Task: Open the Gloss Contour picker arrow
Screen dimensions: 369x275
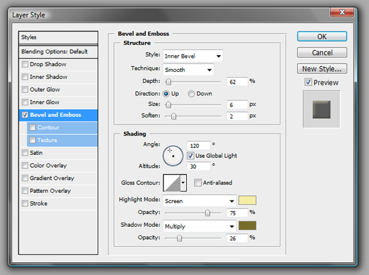Action: [x=184, y=182]
